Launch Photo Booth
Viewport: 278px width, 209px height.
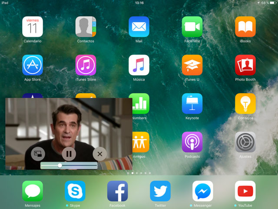(245, 65)
